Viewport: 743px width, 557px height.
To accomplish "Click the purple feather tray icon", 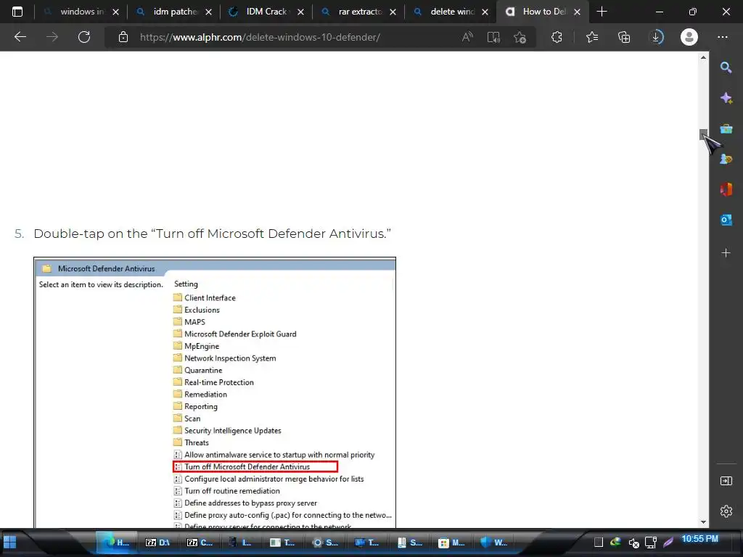I will coord(668,542).
